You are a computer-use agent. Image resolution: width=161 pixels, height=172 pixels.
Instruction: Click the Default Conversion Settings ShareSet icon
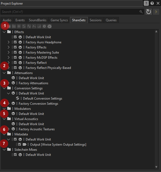pyautogui.click(x=17, y=98)
